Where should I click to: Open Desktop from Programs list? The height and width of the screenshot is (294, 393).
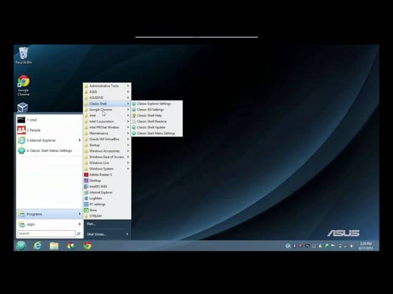(x=107, y=181)
